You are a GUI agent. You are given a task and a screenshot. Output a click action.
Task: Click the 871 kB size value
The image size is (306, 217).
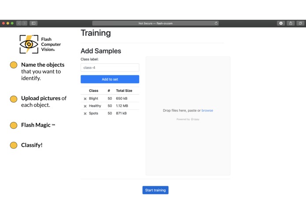[121, 113]
